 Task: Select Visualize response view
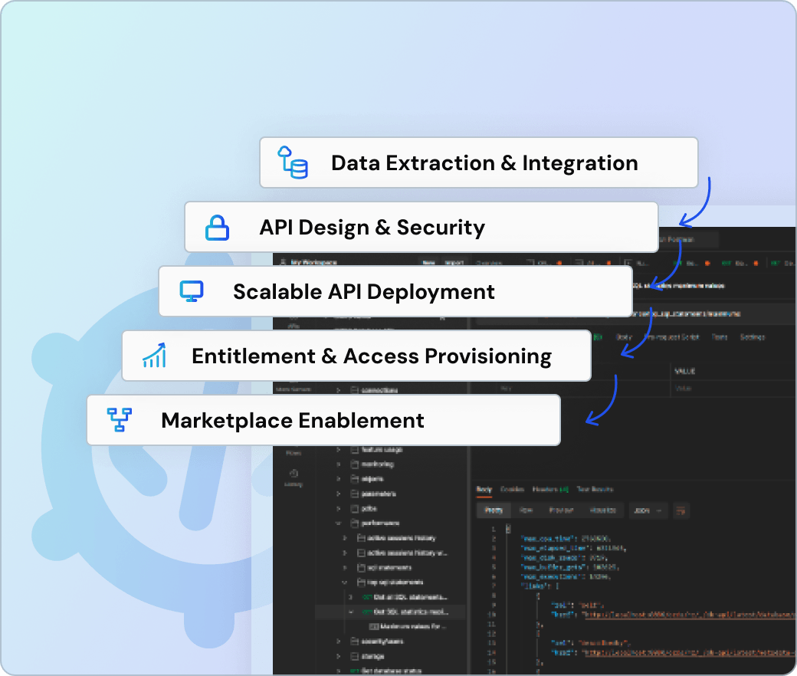(x=603, y=510)
